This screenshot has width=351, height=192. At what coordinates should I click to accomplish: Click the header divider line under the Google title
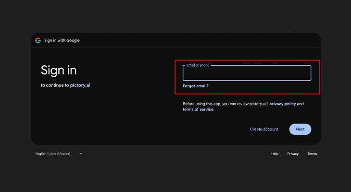[x=176, y=47]
